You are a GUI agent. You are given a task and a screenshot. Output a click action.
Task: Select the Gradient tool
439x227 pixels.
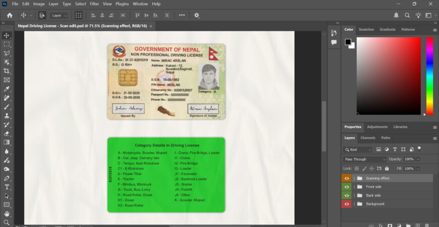pyautogui.click(x=7, y=142)
